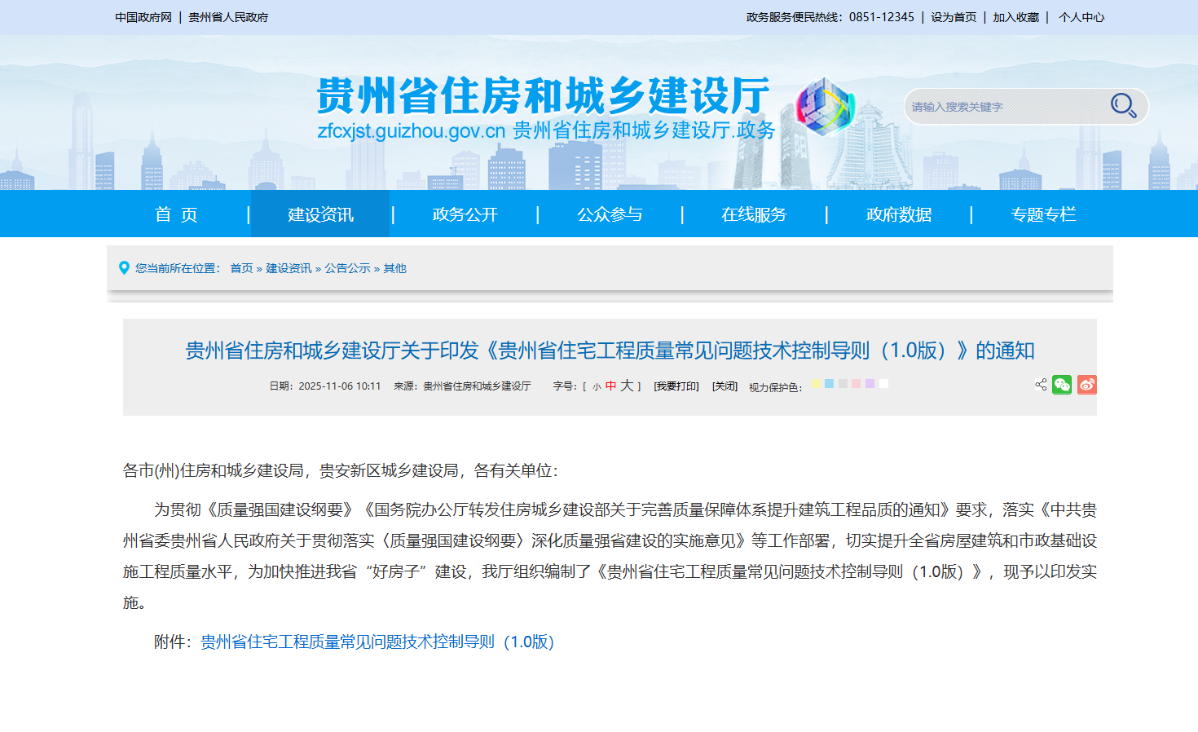Viewport: 1198px width, 732px height.
Task: Share the article via Weibo icon
Action: 1086,384
